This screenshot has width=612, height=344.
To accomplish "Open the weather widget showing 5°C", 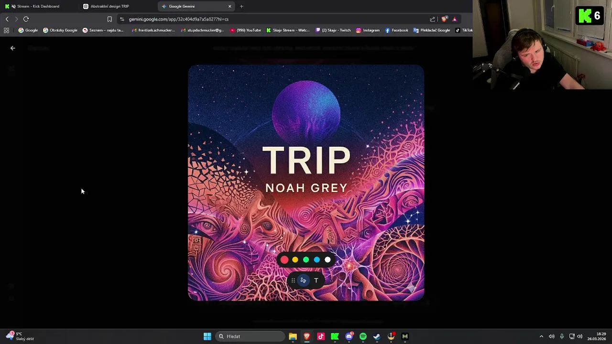I will (20, 336).
